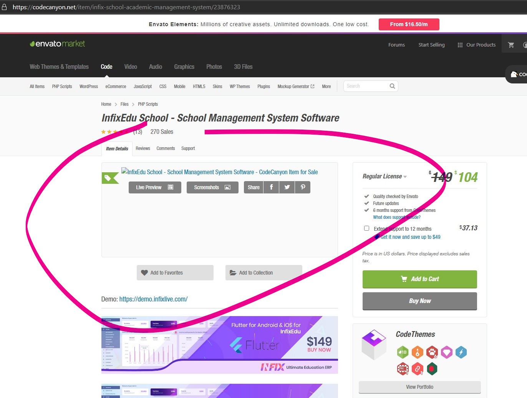Viewport: 527px width, 398px height.
Task: Open the Start Selling link
Action: 432,45
